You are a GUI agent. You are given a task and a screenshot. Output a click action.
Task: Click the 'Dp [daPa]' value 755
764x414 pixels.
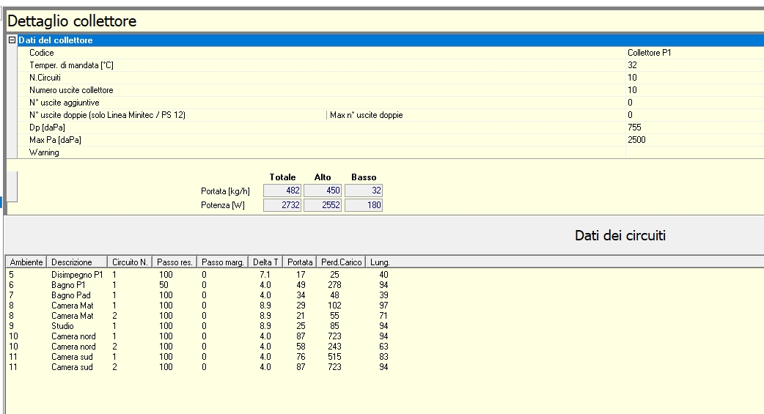tap(635, 127)
